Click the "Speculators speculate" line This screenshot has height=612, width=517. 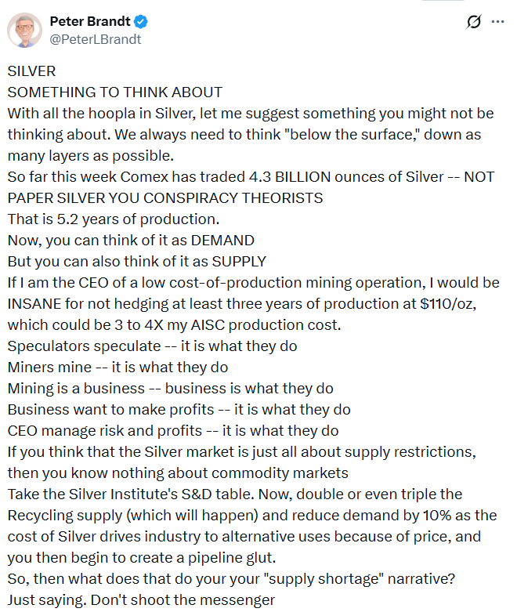pos(152,346)
